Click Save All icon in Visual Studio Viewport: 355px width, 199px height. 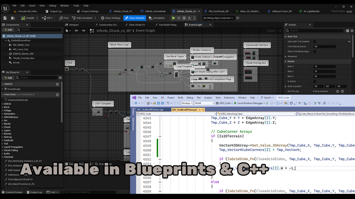tap(162, 103)
